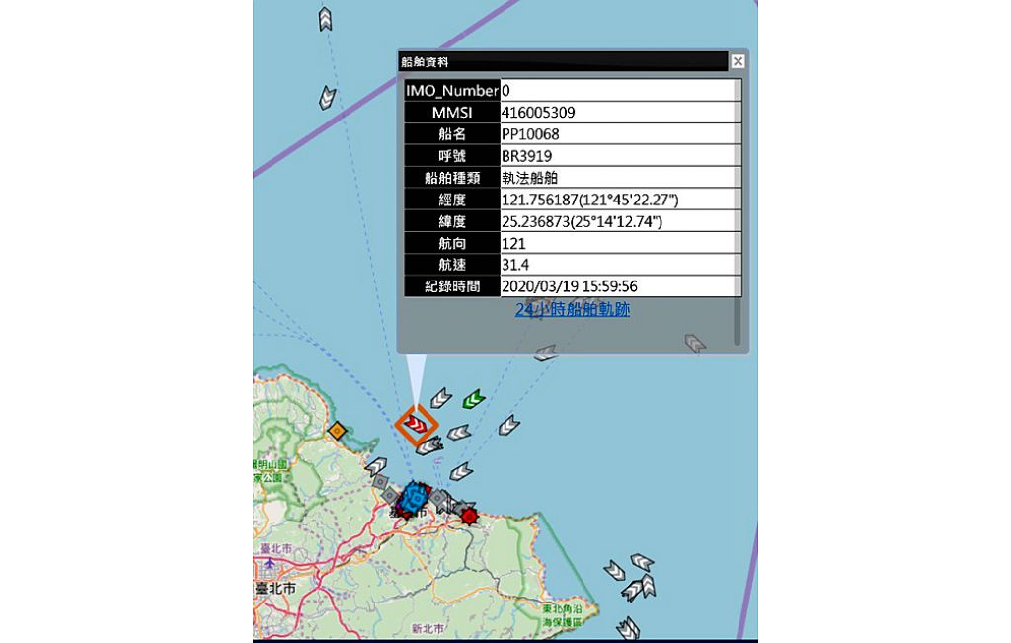Screen dimensions: 1011x643
Task: Select the red octagon station marker
Action: 469,516
